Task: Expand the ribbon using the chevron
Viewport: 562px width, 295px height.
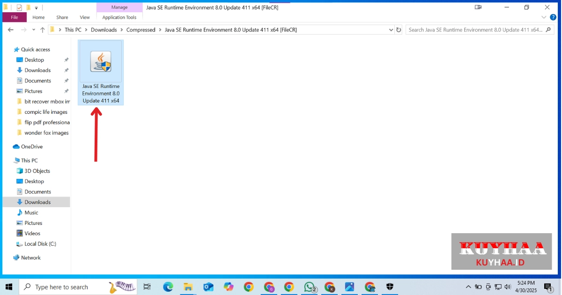Action: click(x=544, y=17)
